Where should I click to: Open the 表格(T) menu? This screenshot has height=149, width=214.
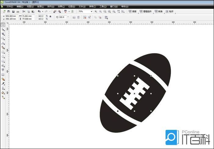click(x=93, y=6)
